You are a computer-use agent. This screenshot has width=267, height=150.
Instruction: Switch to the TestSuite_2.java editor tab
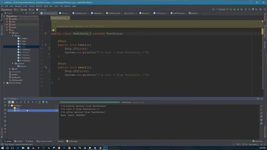coord(81,13)
